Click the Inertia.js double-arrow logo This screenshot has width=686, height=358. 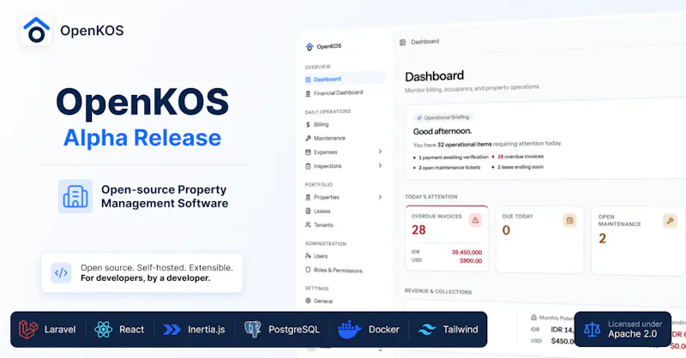tap(172, 330)
